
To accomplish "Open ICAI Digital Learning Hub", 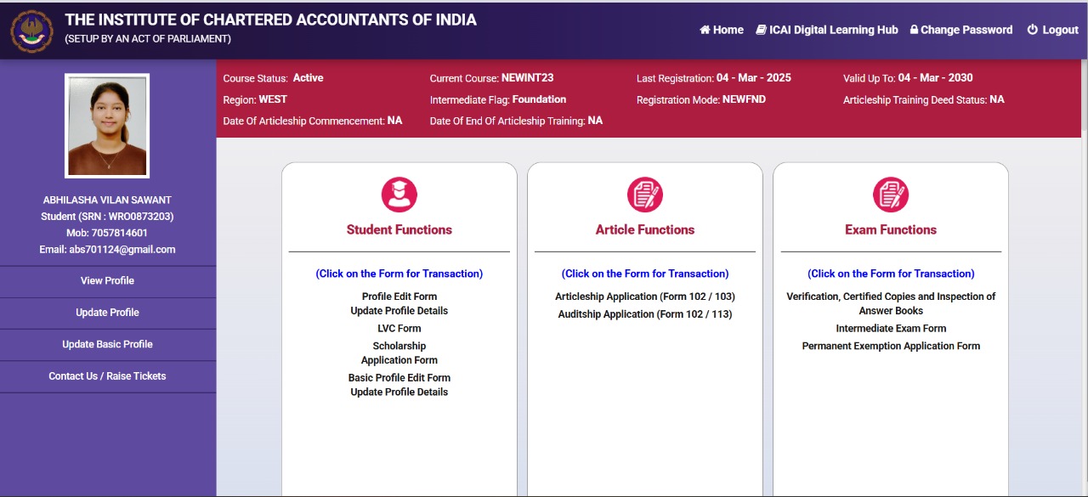I will click(826, 30).
